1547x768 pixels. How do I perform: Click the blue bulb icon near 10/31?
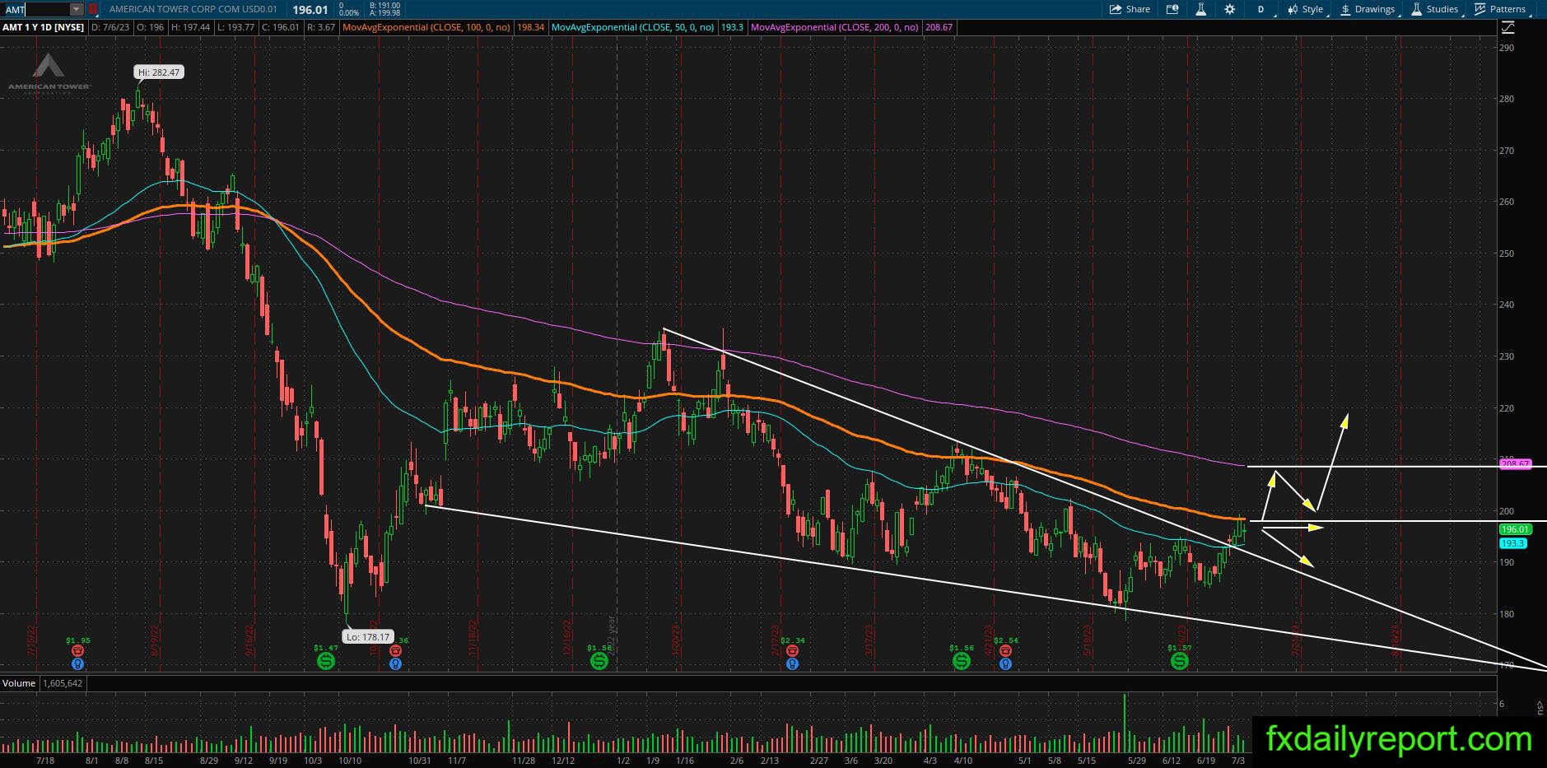tap(395, 663)
